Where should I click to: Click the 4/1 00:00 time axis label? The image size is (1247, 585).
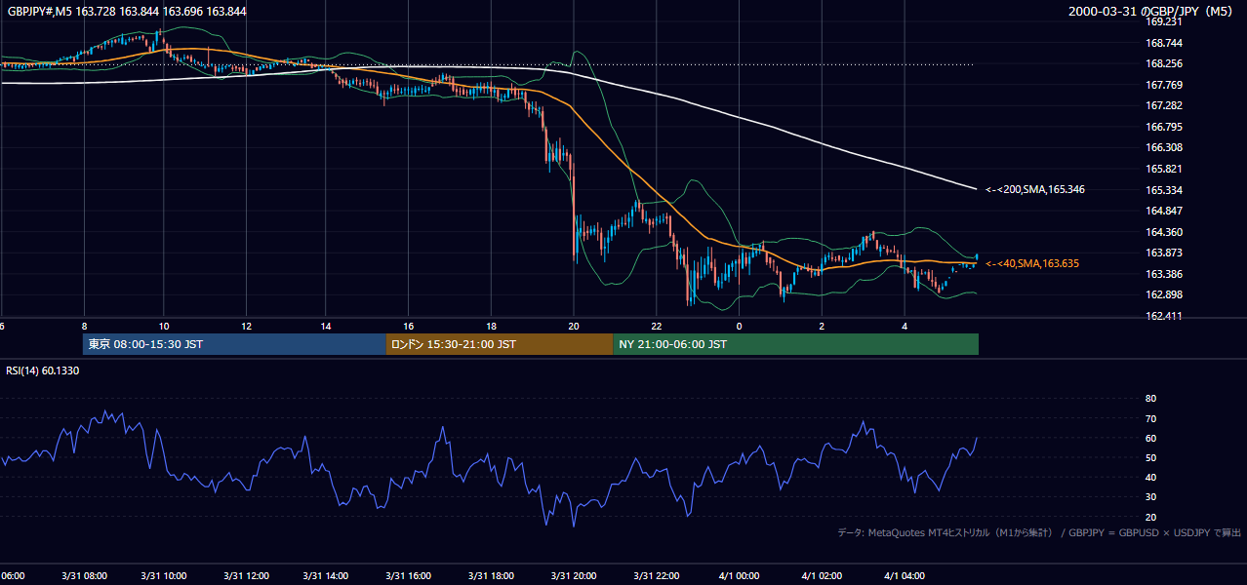coord(739,576)
